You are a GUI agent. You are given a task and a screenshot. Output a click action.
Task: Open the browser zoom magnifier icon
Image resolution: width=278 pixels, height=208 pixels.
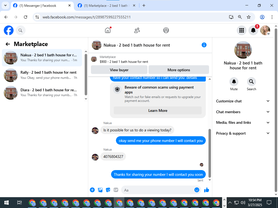[x=240, y=17]
